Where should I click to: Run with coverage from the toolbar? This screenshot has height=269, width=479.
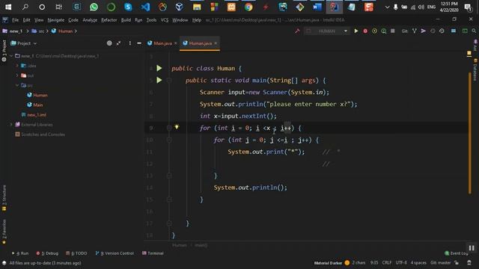(374, 31)
